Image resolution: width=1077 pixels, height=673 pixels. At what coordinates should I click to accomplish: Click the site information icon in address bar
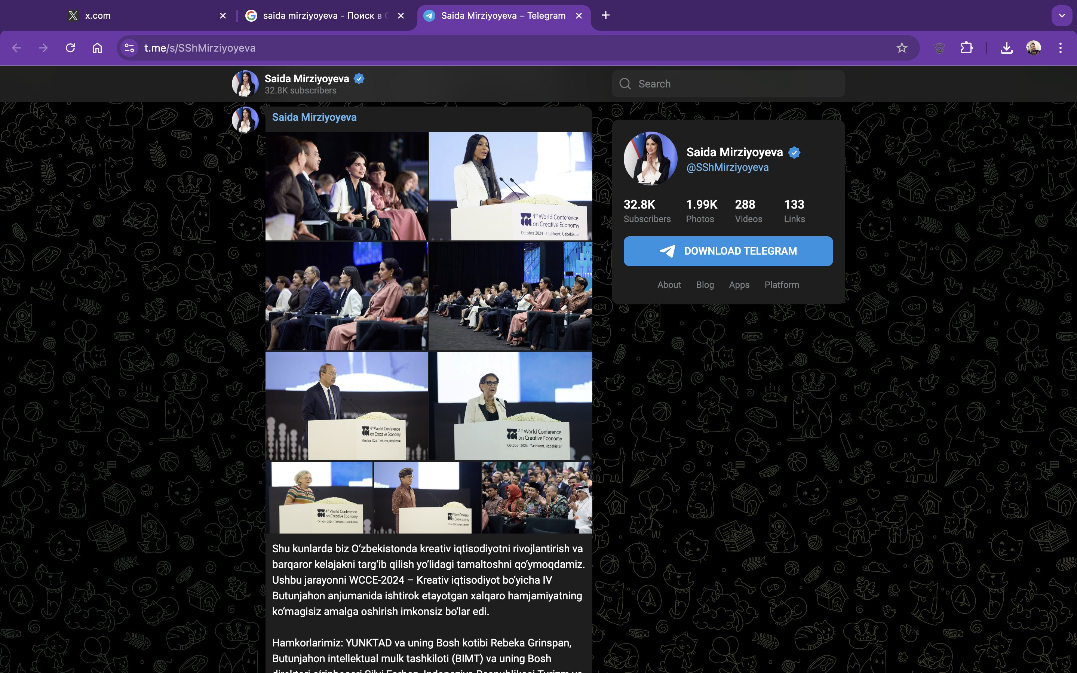coord(129,48)
